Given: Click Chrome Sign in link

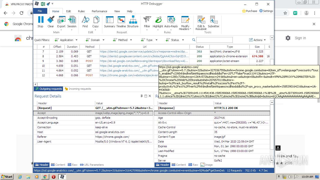Looking at the screenshot, I should pyautogui.click(x=300, y=38).
